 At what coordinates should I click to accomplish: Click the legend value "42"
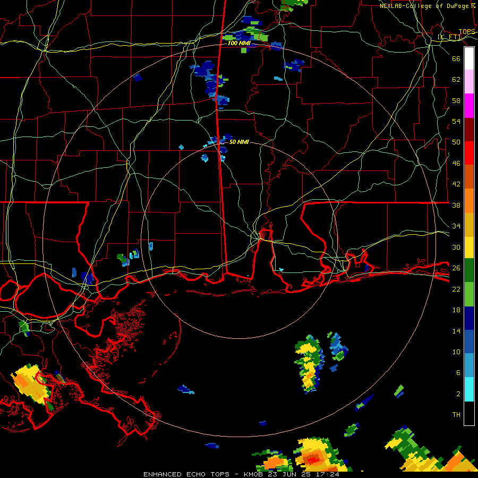pos(456,184)
